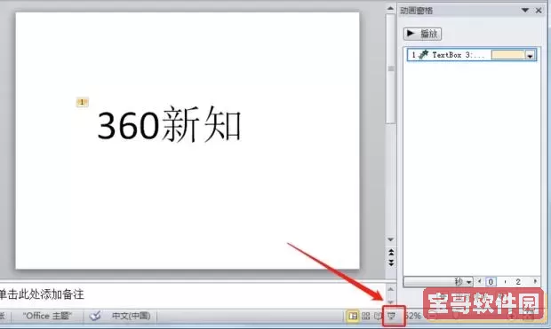Click the 52% zoom level

pyautogui.click(x=413, y=316)
